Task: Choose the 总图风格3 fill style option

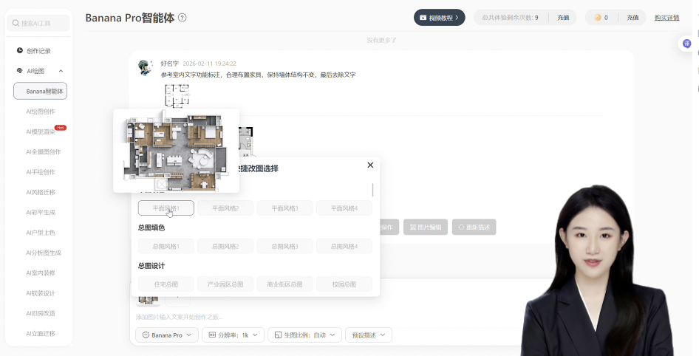Action: 284,246
